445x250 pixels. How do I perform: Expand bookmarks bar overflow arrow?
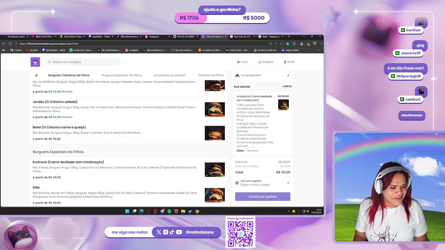(318, 50)
